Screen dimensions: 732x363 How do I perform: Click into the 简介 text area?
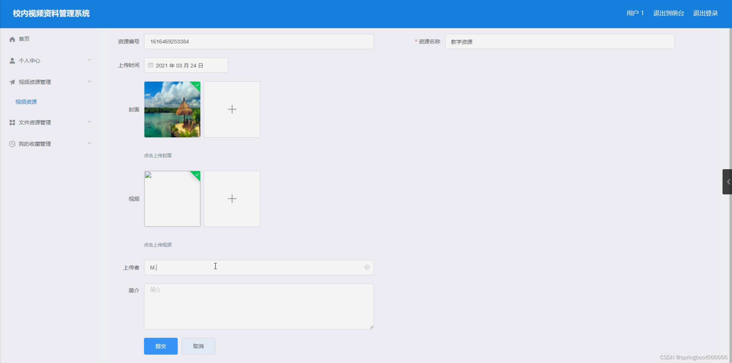(x=258, y=306)
